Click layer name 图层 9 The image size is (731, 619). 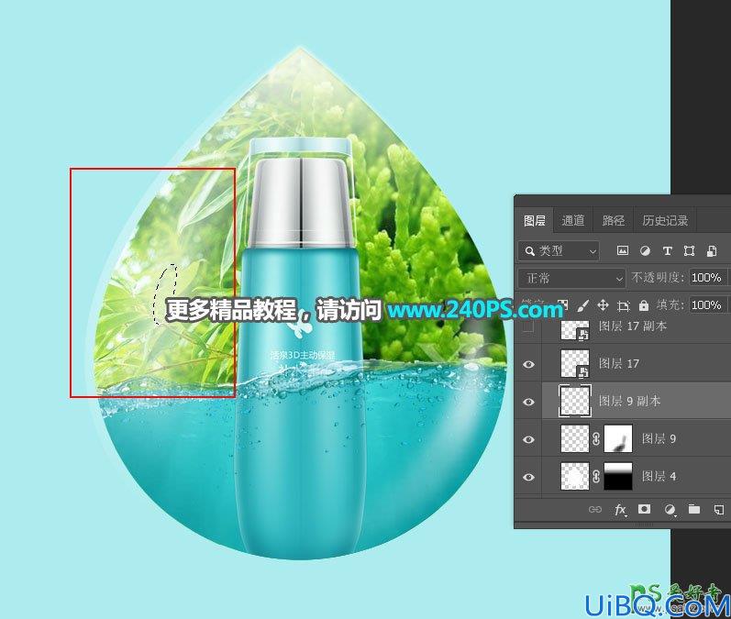tap(659, 438)
